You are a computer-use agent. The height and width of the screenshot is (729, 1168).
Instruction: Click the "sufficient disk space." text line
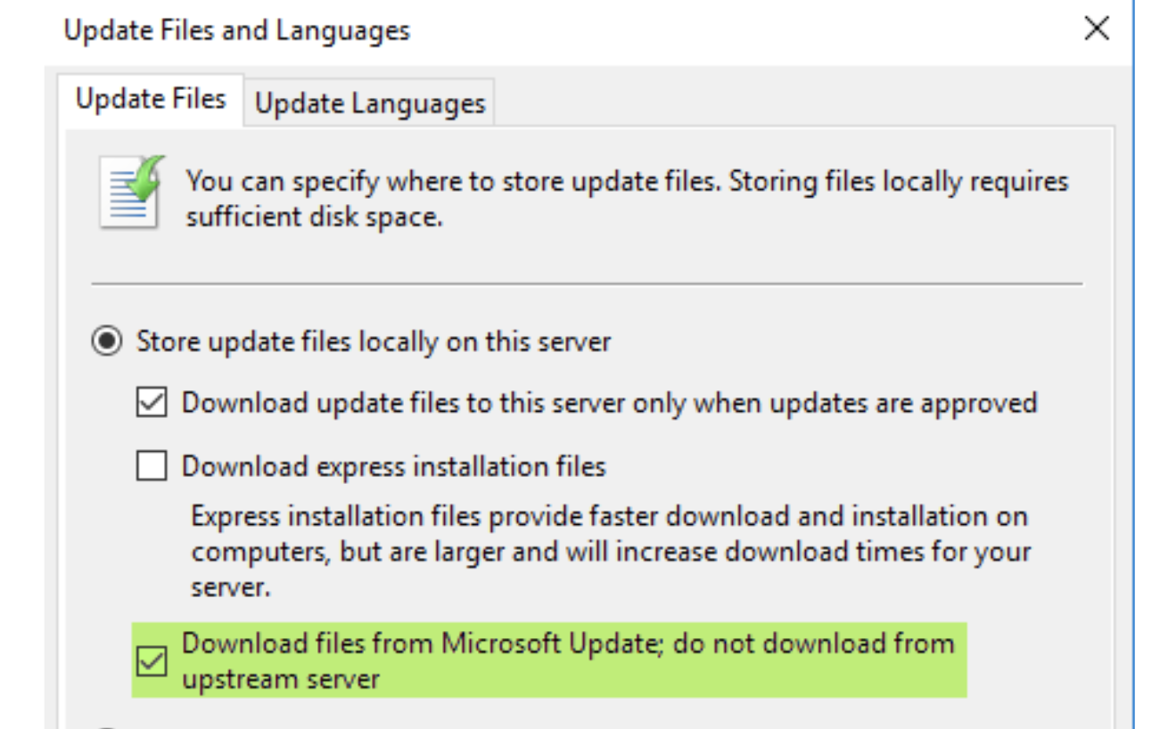pos(314,217)
